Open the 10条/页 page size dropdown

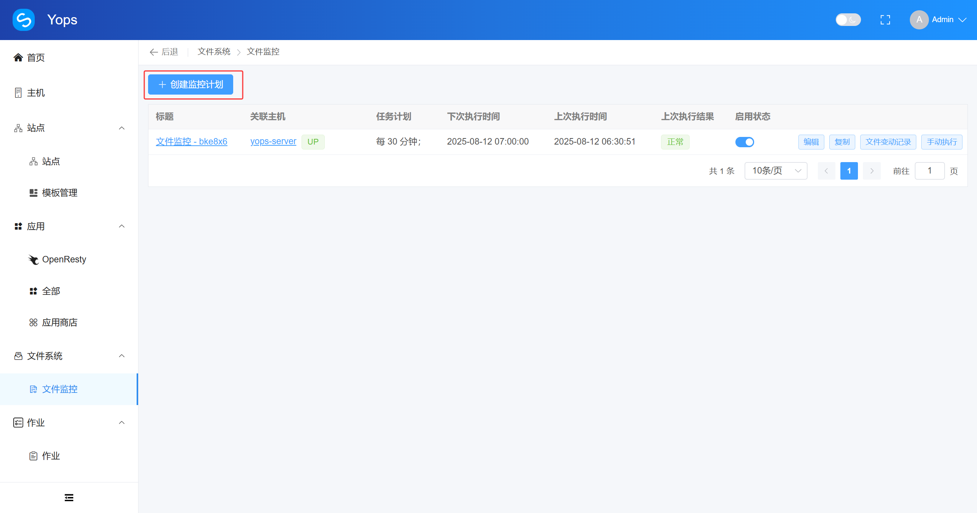click(x=775, y=171)
